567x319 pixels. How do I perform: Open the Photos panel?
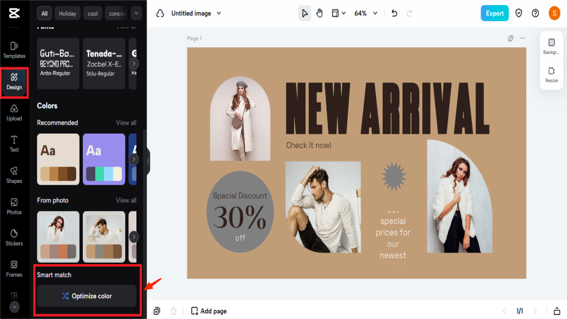(x=14, y=207)
